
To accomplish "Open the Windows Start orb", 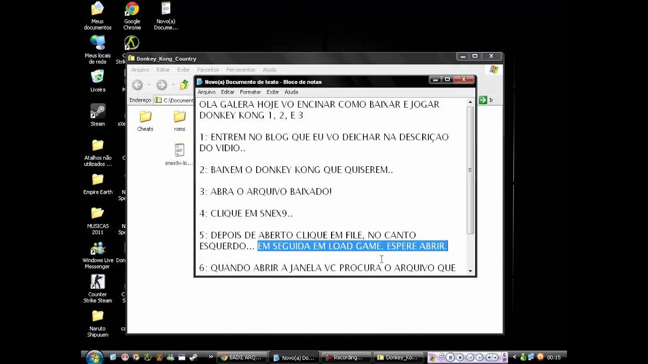I will 95,357.
